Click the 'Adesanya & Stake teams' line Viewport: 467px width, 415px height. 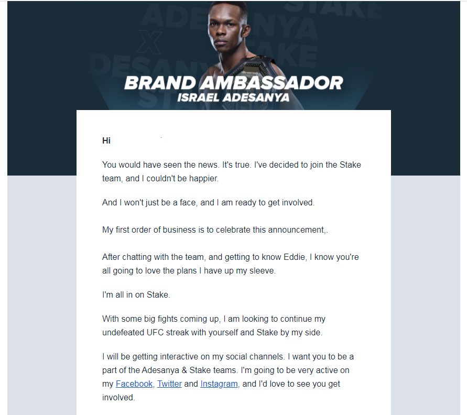pyautogui.click(x=226, y=370)
